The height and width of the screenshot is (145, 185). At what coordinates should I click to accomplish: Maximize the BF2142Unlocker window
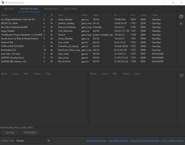(x=173, y=3)
